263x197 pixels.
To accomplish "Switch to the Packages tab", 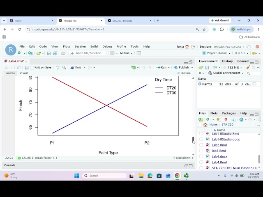I will (x=229, y=113).
